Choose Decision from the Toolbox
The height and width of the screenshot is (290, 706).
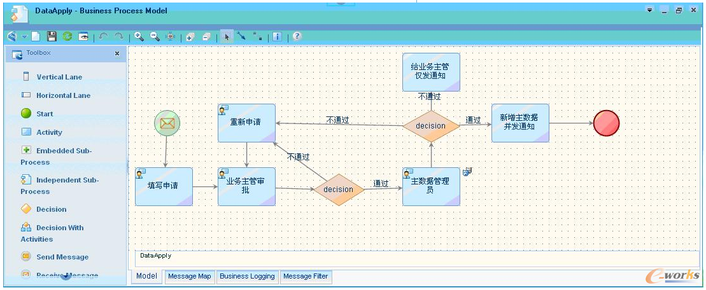click(51, 209)
